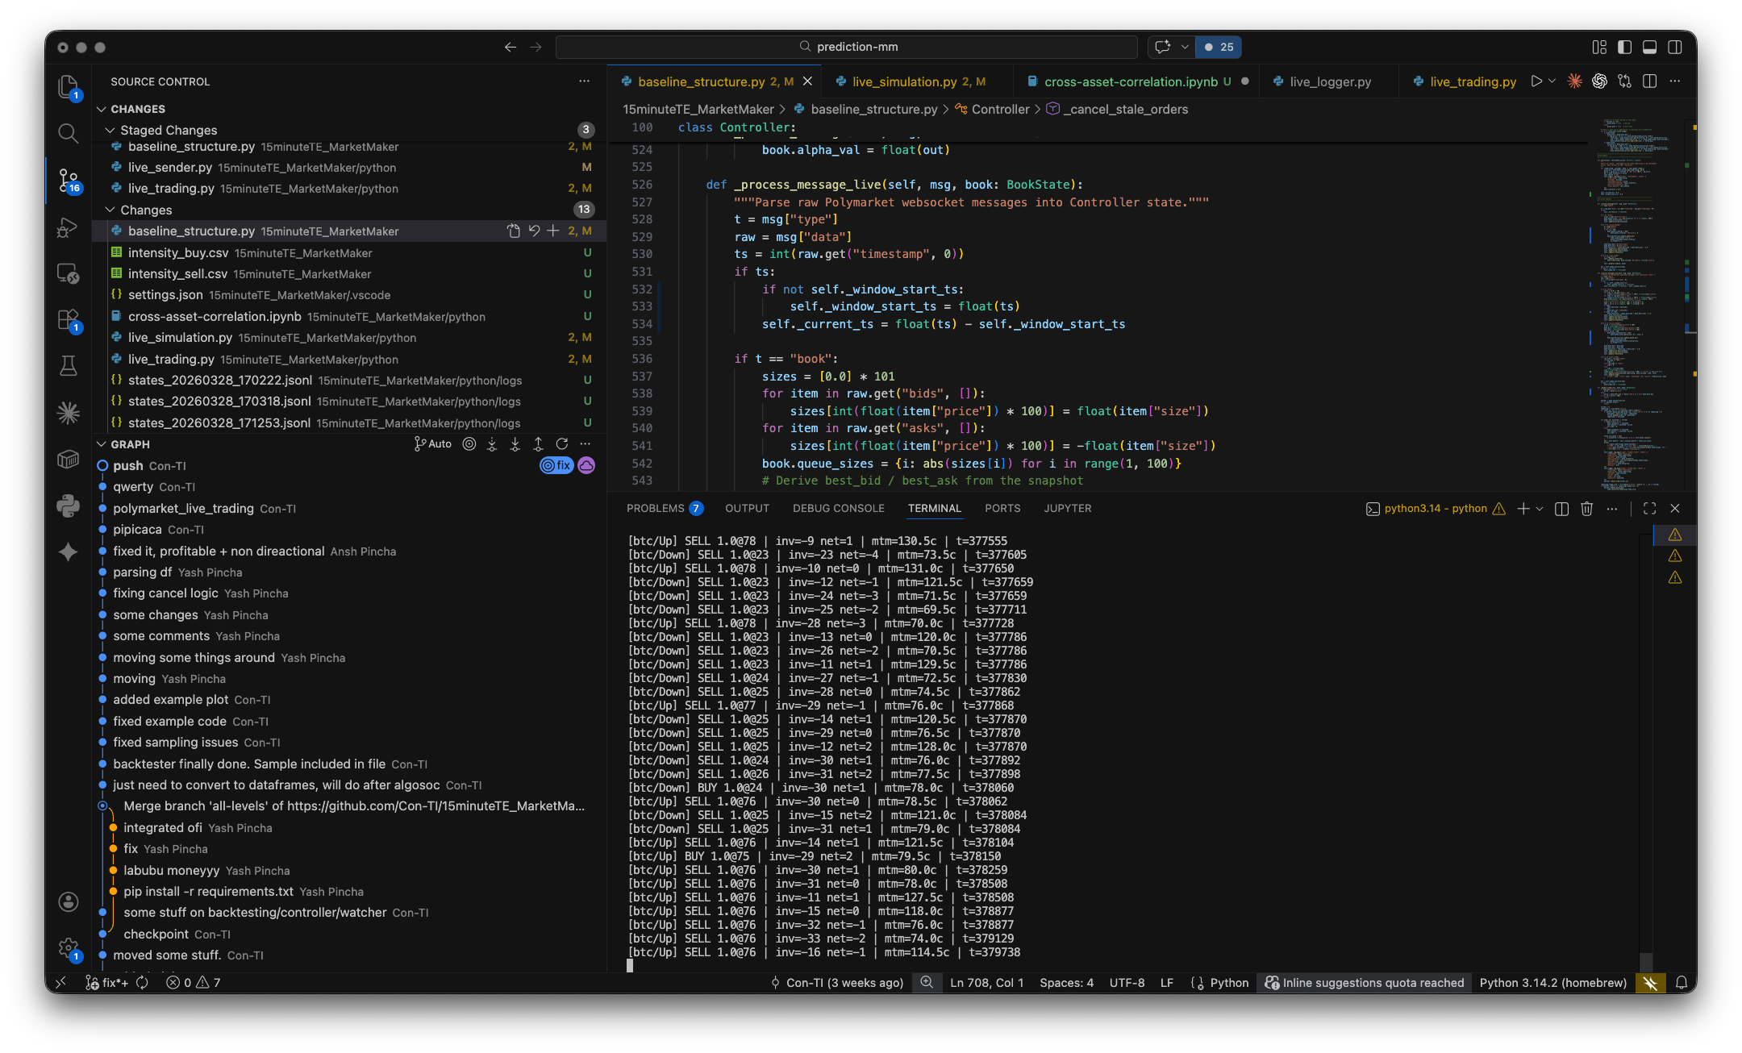Stage changes for baseline_structure.py with plus icon
The image size is (1742, 1053).
[x=553, y=231]
